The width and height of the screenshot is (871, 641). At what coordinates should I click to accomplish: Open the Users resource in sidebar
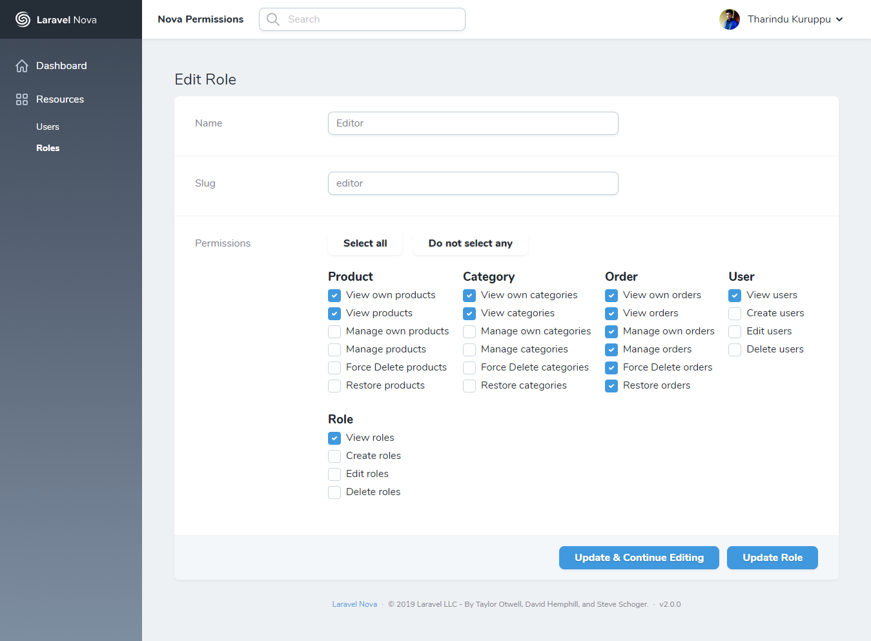point(48,127)
